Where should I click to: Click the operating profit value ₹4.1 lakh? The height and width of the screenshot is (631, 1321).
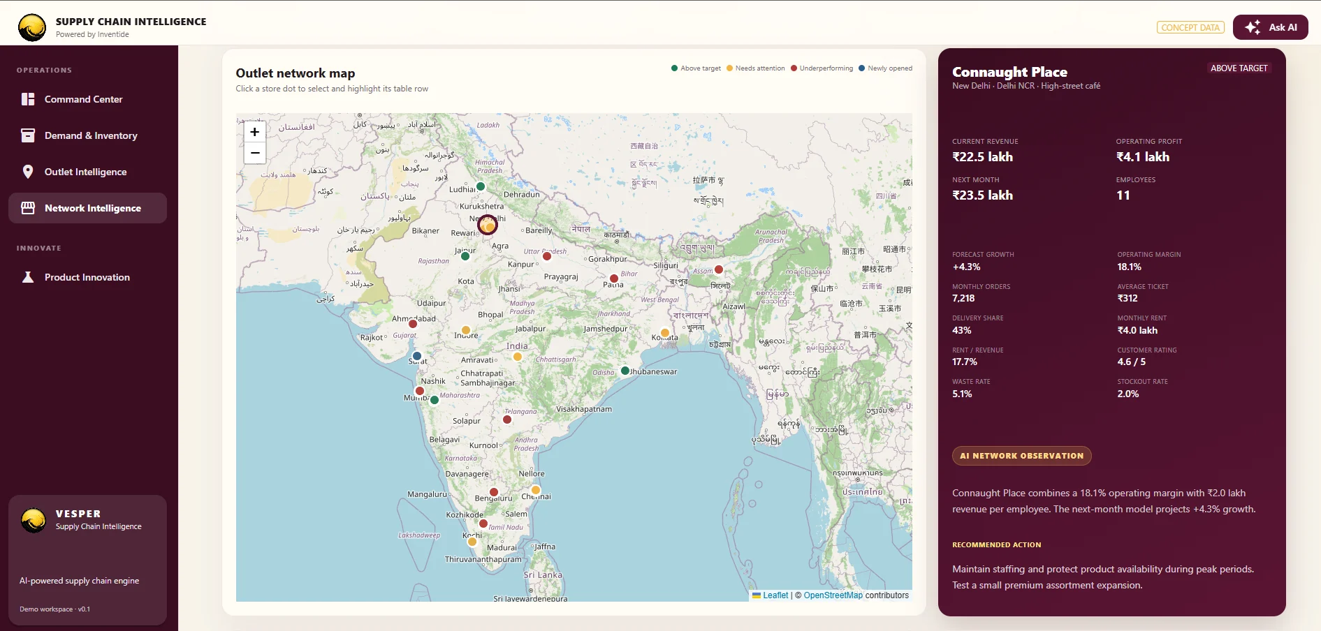coord(1143,157)
